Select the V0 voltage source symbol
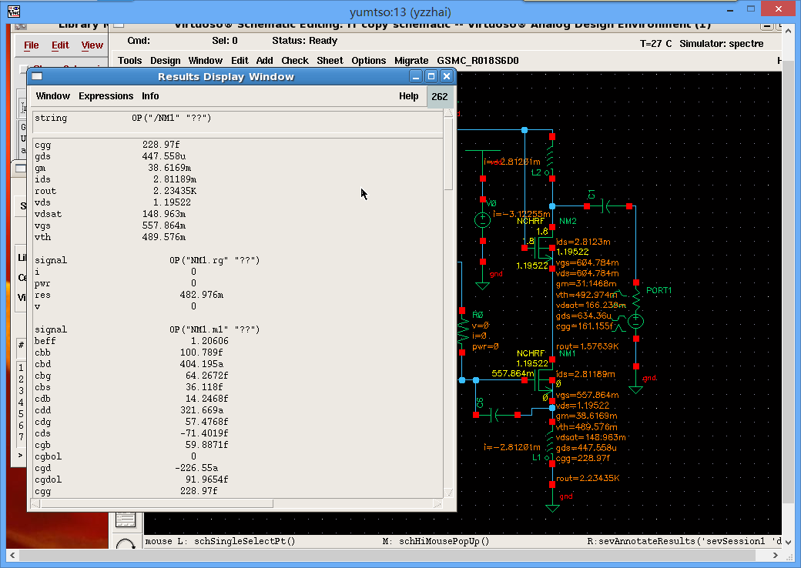Viewport: 801px width, 568px height. point(483,220)
